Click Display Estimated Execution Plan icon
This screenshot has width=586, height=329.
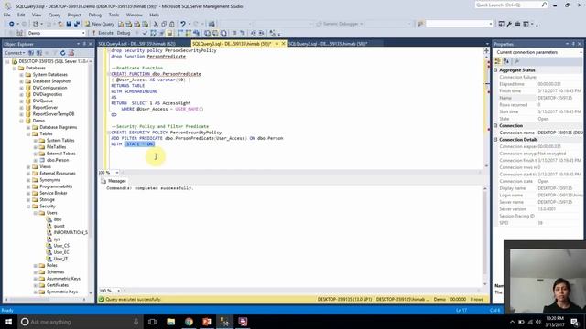[x=153, y=33]
